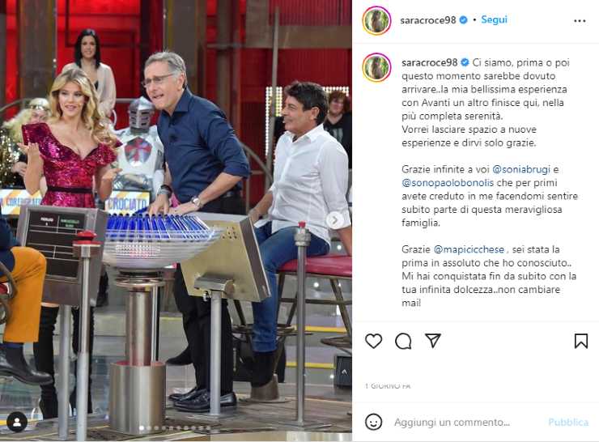
Task: Focus the Aggiungi un commento field
Action: click(x=452, y=422)
